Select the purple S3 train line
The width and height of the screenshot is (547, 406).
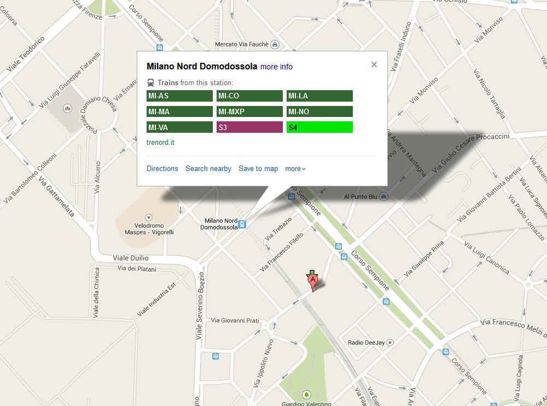coord(249,127)
